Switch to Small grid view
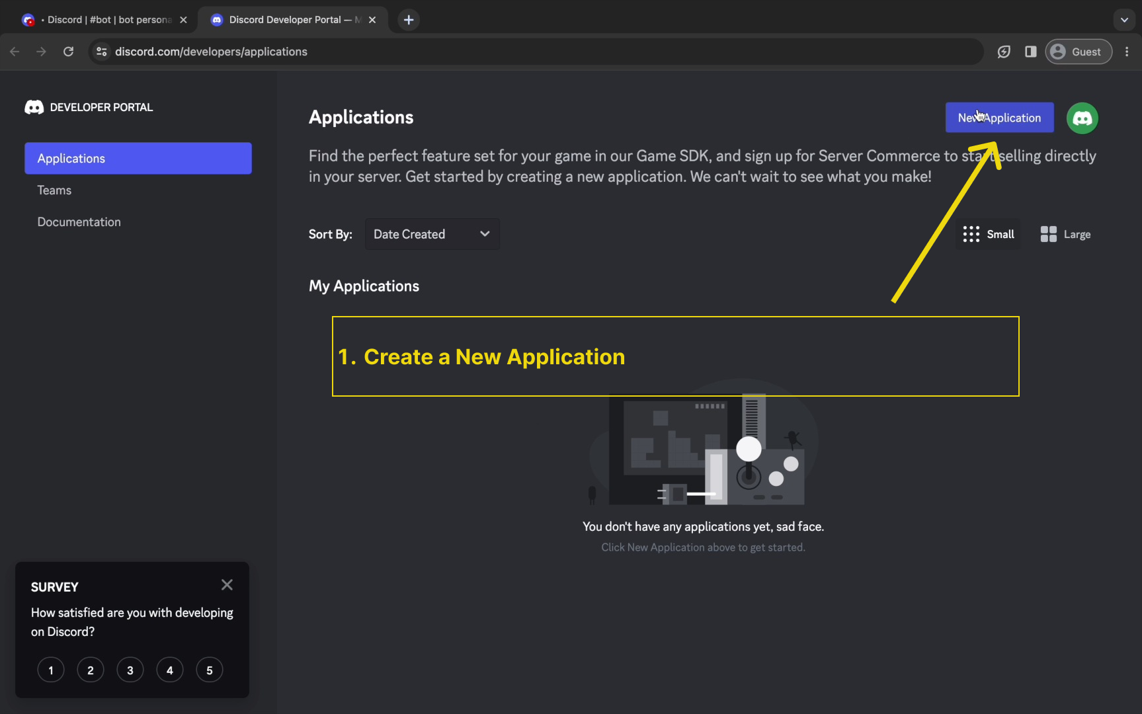The width and height of the screenshot is (1142, 714). [989, 234]
